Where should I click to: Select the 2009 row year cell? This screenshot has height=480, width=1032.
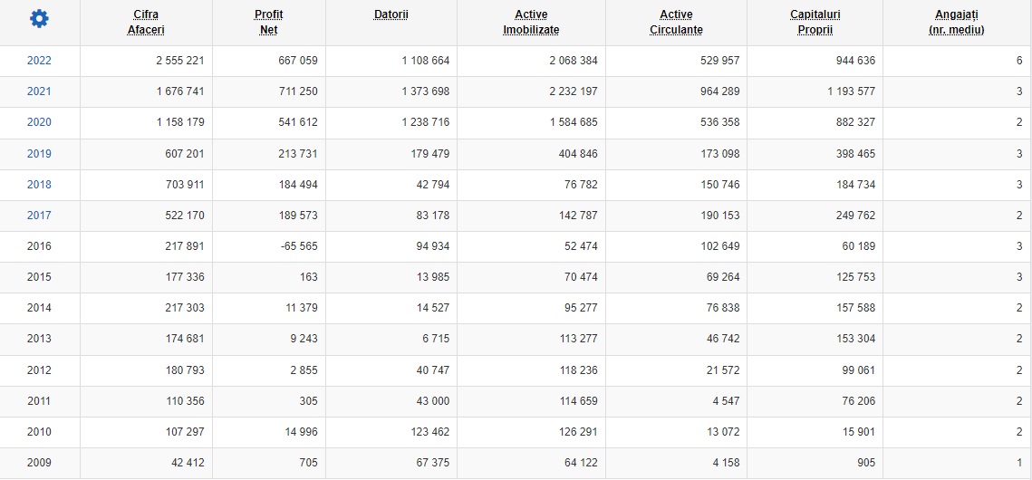pos(39,463)
